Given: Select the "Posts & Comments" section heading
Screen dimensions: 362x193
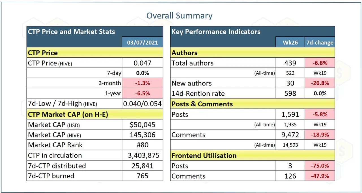Looking at the screenshot, I should click(253, 104).
